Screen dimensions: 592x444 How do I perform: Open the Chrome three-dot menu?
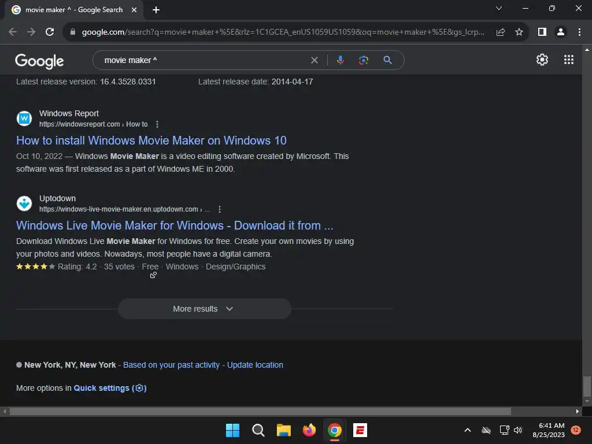579,32
